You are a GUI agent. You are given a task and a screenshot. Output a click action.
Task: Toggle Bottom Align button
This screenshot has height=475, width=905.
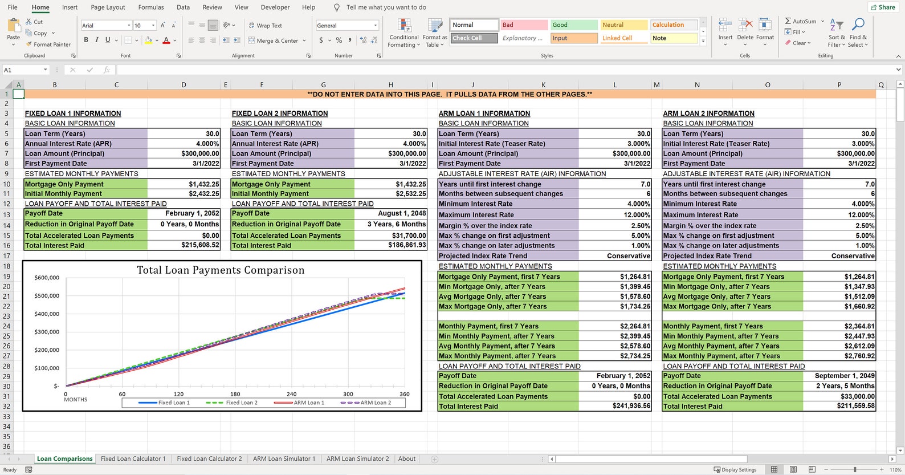(213, 25)
